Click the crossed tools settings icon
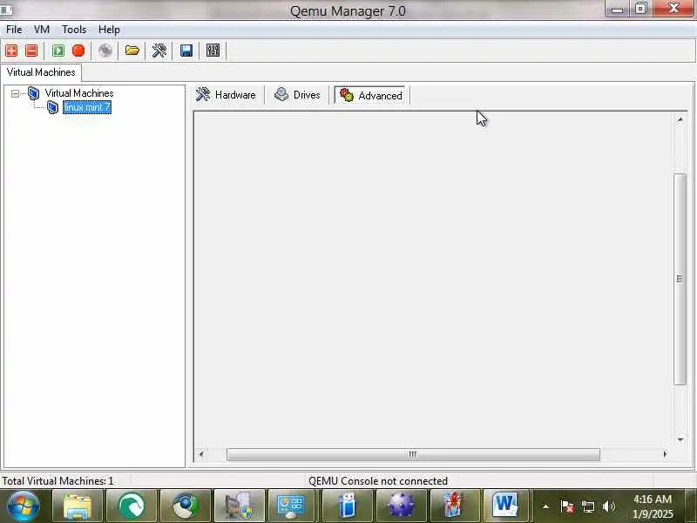The width and height of the screenshot is (697, 523). click(159, 51)
